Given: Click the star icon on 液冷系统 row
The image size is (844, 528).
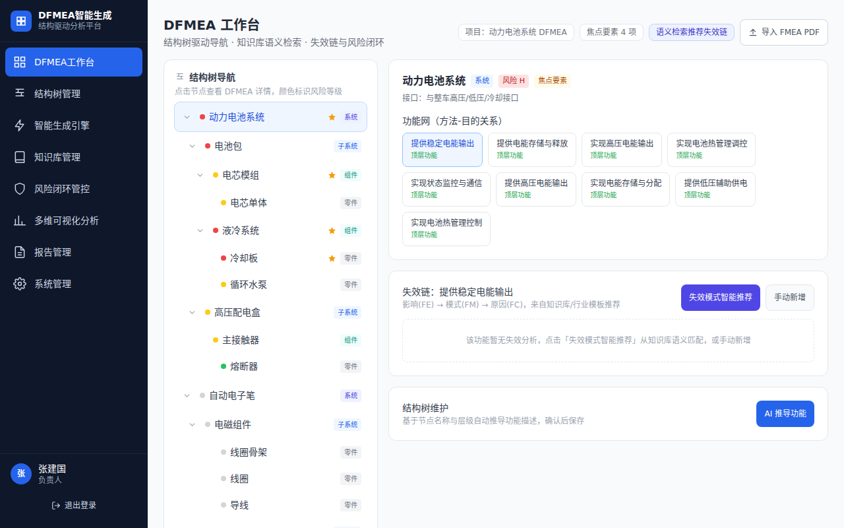Looking at the screenshot, I should pyautogui.click(x=332, y=230).
